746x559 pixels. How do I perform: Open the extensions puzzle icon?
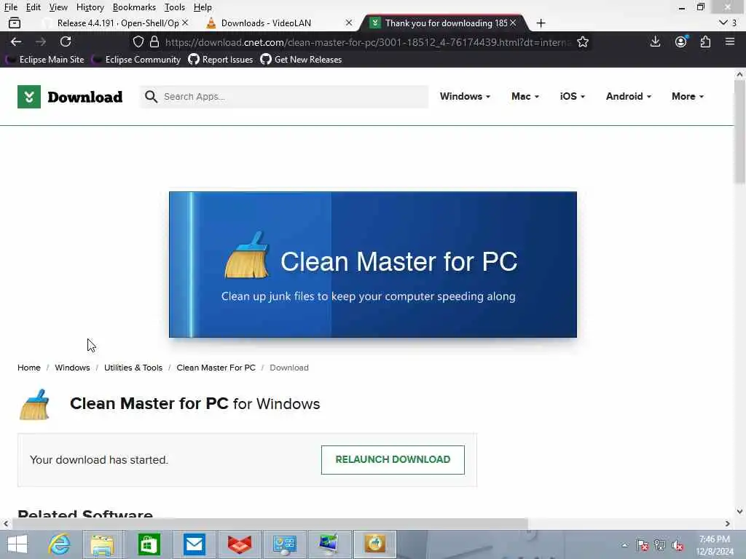[x=705, y=41]
